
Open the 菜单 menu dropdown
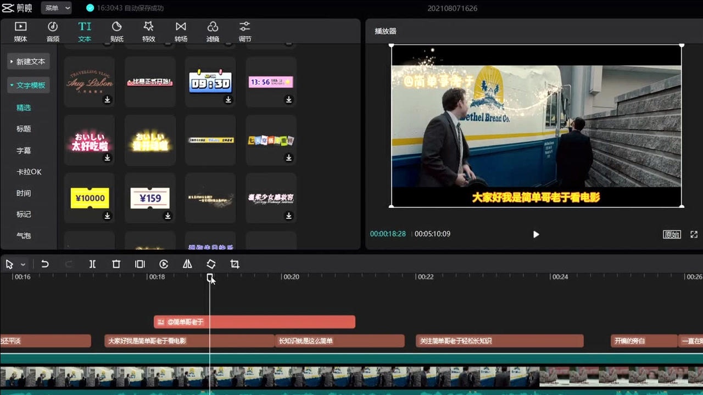click(57, 8)
